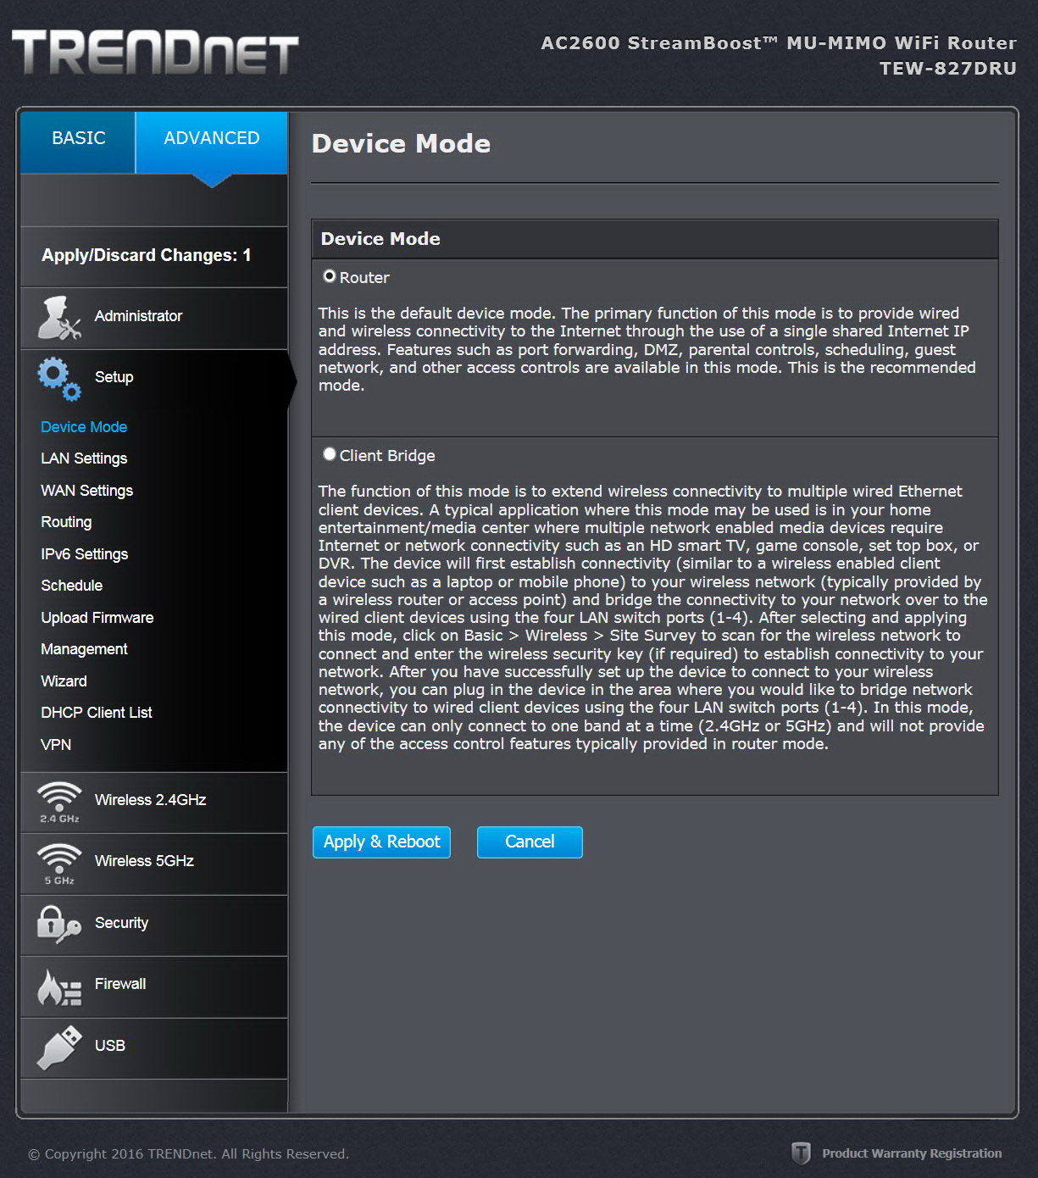Select the Router radio button
Viewport: 1038px width, 1178px height.
(330, 276)
